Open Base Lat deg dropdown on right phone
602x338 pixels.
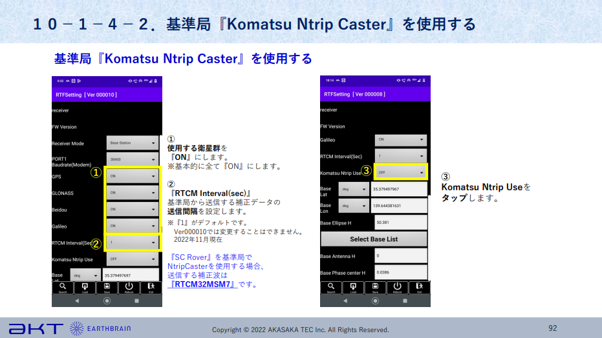[354, 189]
